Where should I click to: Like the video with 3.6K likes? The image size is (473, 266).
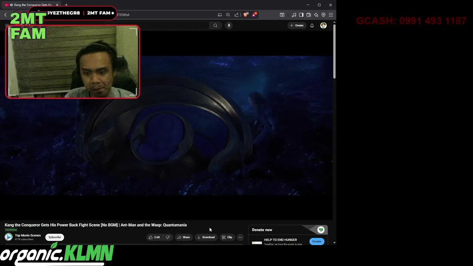pos(154,237)
